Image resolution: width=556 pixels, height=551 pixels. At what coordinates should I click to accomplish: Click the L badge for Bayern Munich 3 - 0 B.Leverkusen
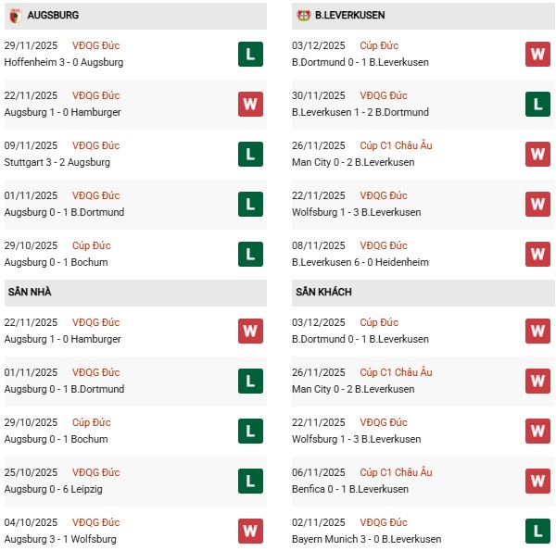[537, 531]
